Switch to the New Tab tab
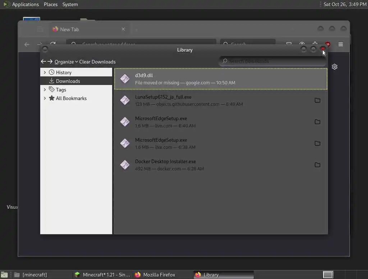Viewport: 368px width, 279px height. (89, 29)
